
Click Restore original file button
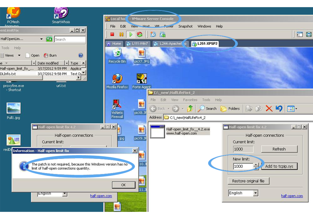point(248,181)
